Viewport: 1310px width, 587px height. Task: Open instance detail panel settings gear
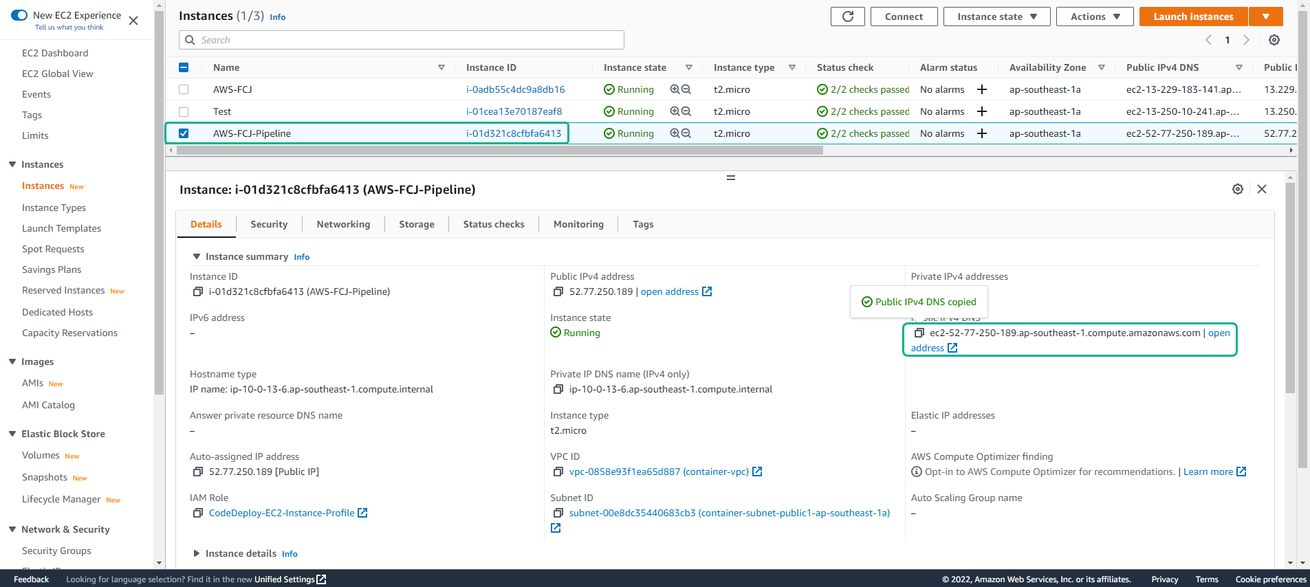pyautogui.click(x=1238, y=189)
